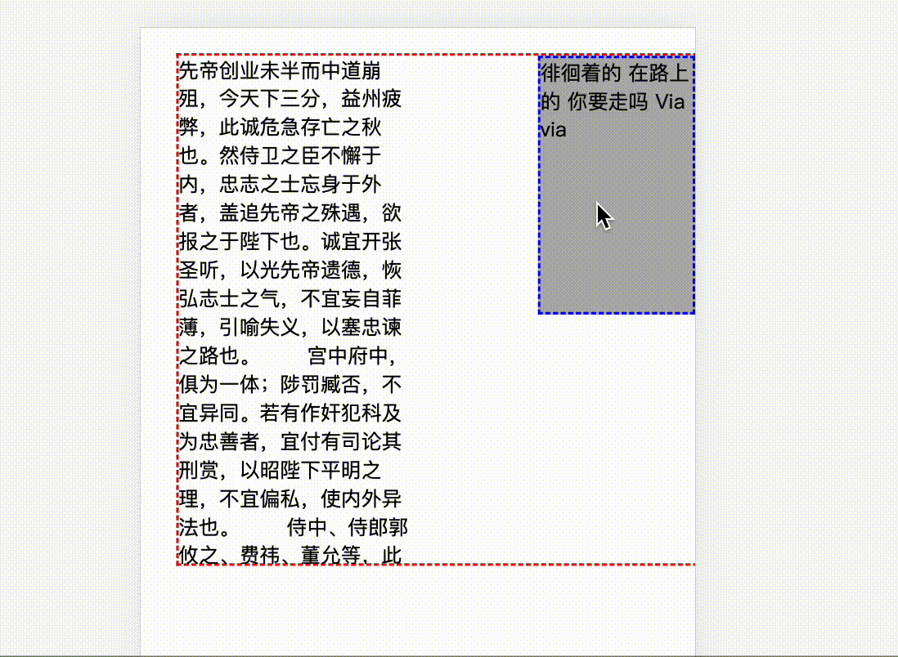This screenshot has height=657, width=898.
Task: Click the yellow background outside the page
Action: pyautogui.click(x=65, y=327)
